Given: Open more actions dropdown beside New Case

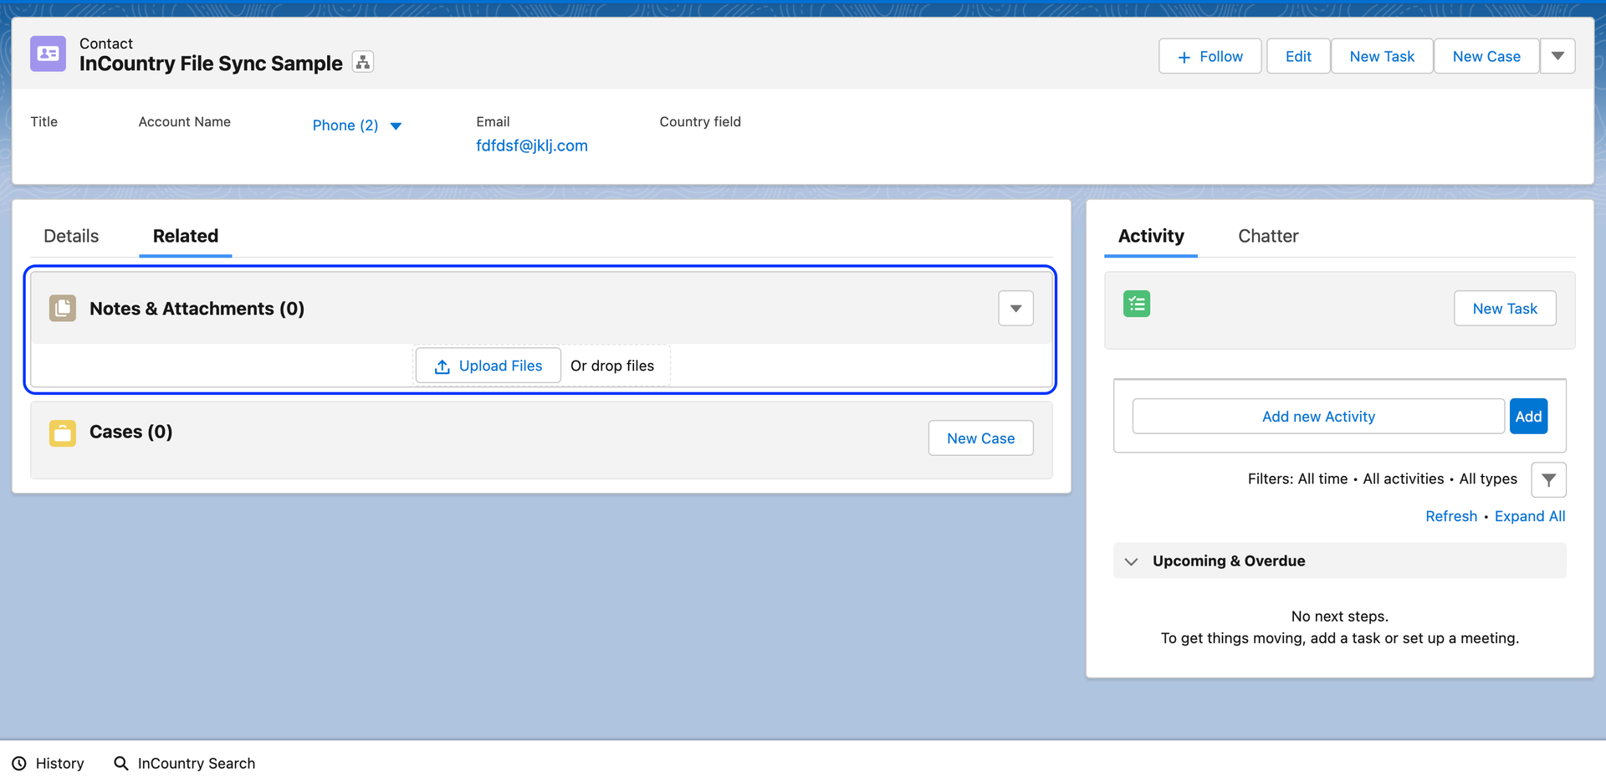Looking at the screenshot, I should (1557, 56).
